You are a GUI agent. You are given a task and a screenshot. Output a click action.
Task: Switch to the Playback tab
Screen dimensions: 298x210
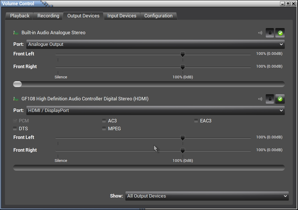click(20, 16)
